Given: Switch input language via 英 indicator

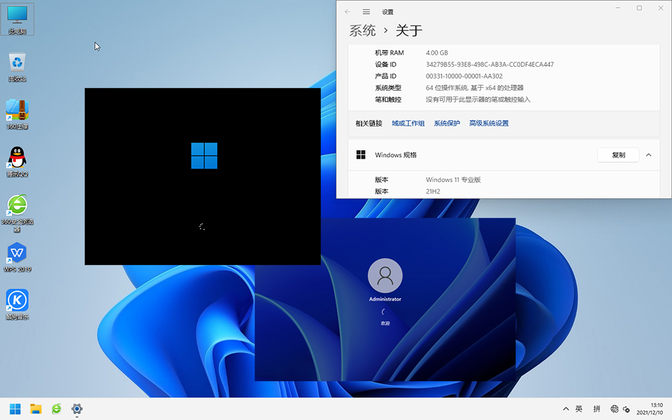Looking at the screenshot, I should [x=579, y=409].
